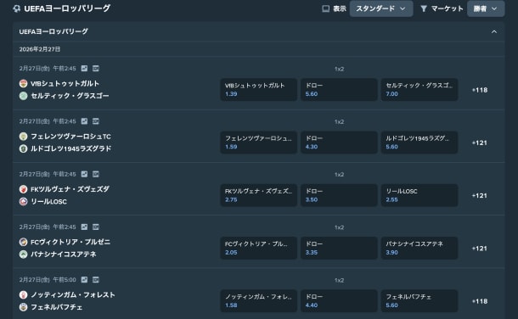
Task: Click パナシナイコスアテネ team crest
Action: click(x=23, y=254)
